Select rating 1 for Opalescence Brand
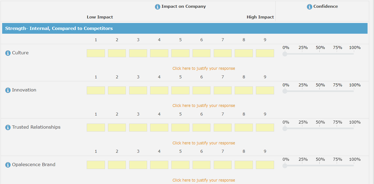The height and width of the screenshot is (184, 374). click(x=96, y=165)
